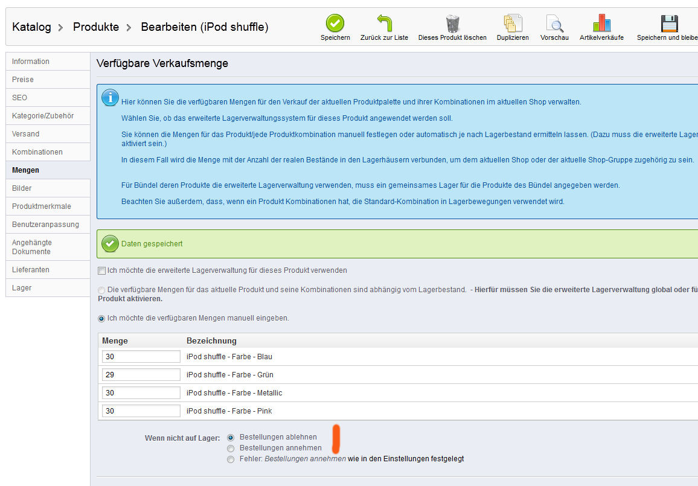The image size is (698, 486).
Task: Click quantity field for Farbe - Metallic
Action: point(141,393)
